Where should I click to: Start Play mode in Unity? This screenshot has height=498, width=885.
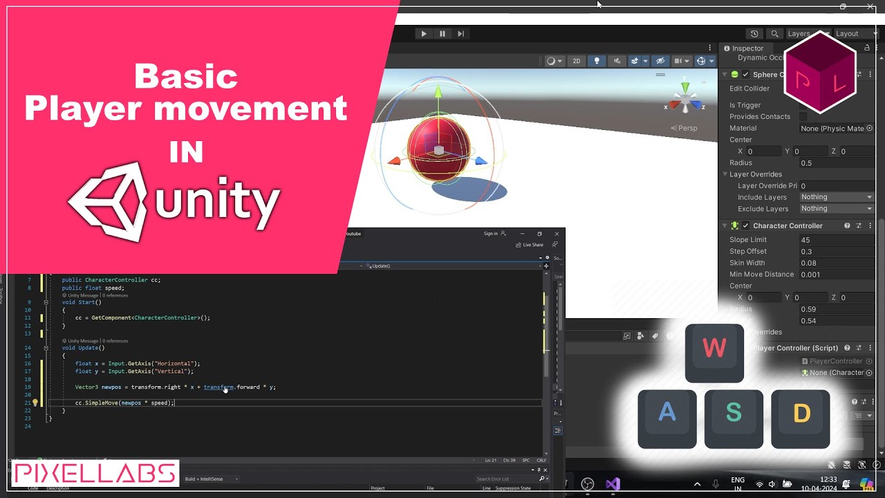424,33
